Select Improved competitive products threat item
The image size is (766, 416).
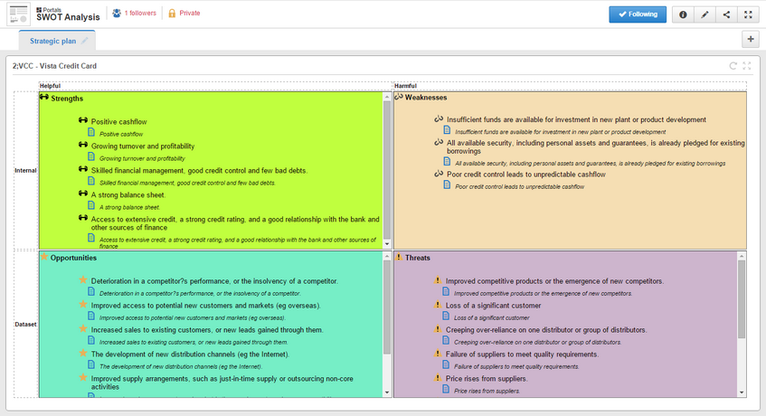coord(554,281)
